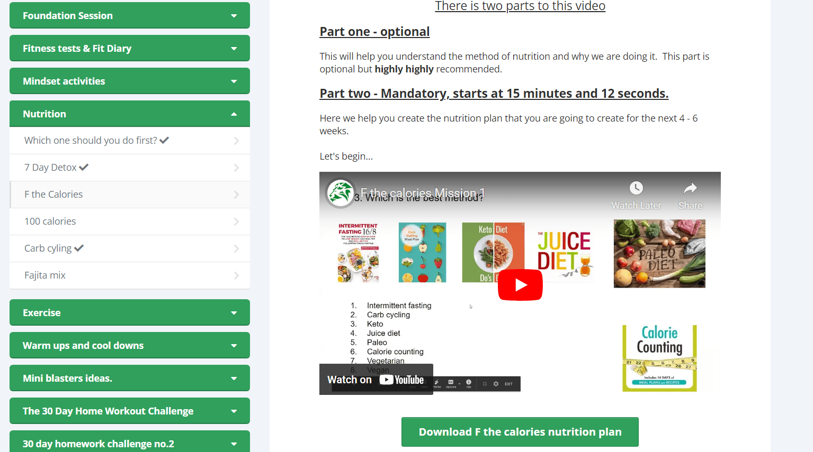Click the arrow beside F the Calories

[x=236, y=195]
